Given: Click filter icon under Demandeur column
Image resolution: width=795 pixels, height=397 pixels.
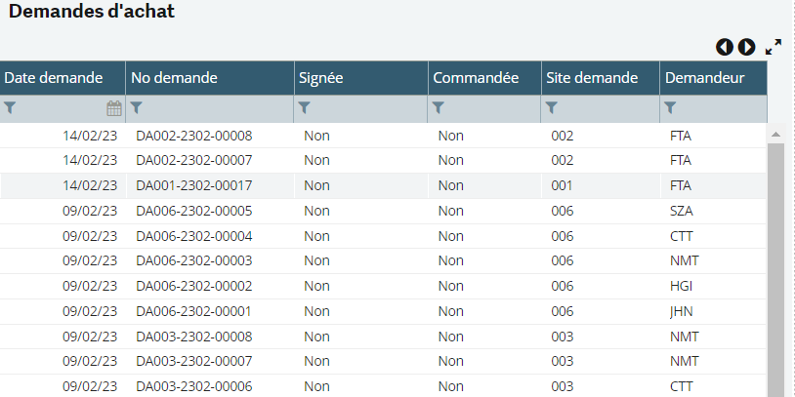Looking at the screenshot, I should pos(670,108).
